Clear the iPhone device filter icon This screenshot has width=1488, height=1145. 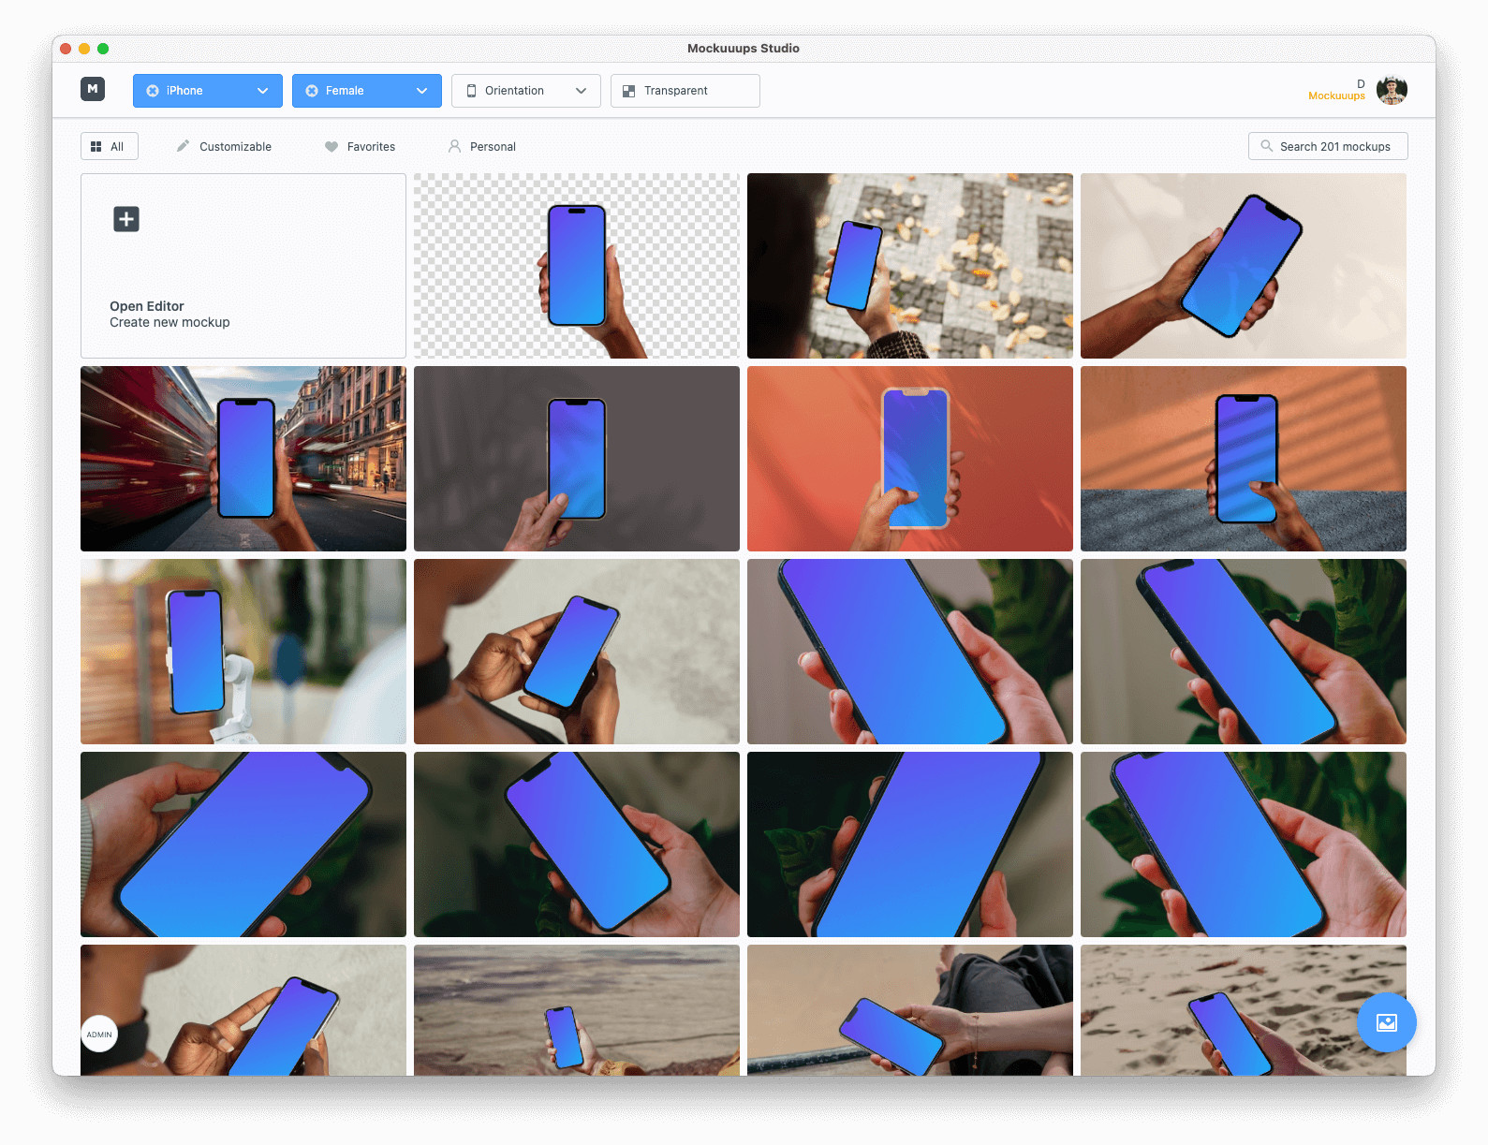[x=153, y=91]
